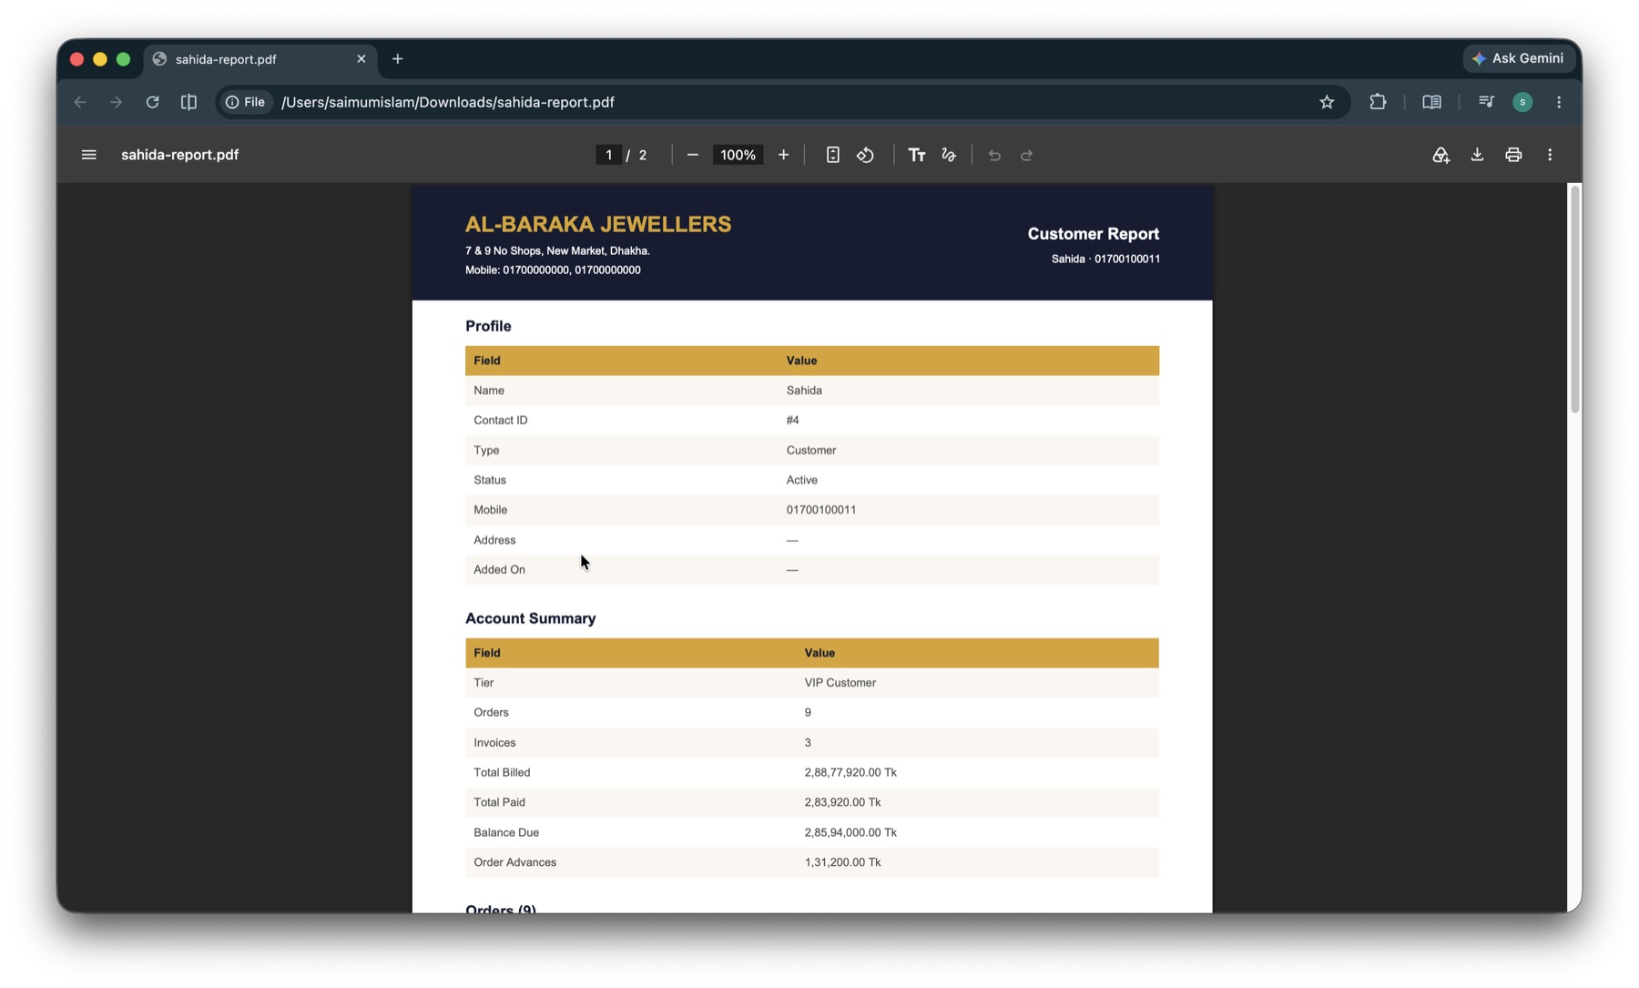Open reading mode book icon
This screenshot has height=988, width=1639.
[x=1431, y=102]
